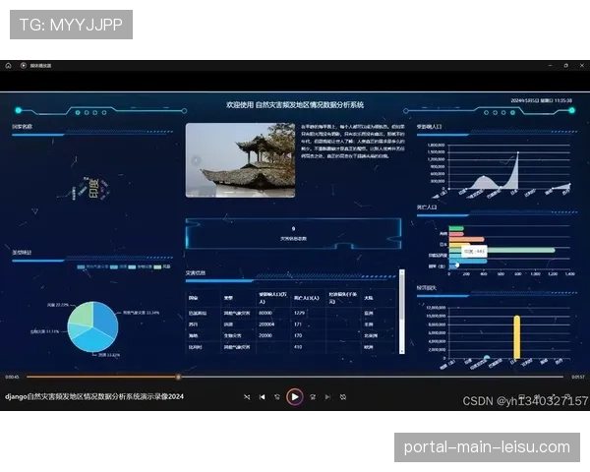590x472 pixels.
Task: Click the shuffle icon left of skip-previous
Action: [x=246, y=397]
